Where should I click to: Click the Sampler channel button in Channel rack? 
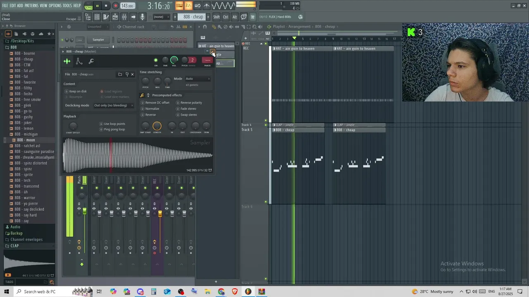(x=98, y=40)
